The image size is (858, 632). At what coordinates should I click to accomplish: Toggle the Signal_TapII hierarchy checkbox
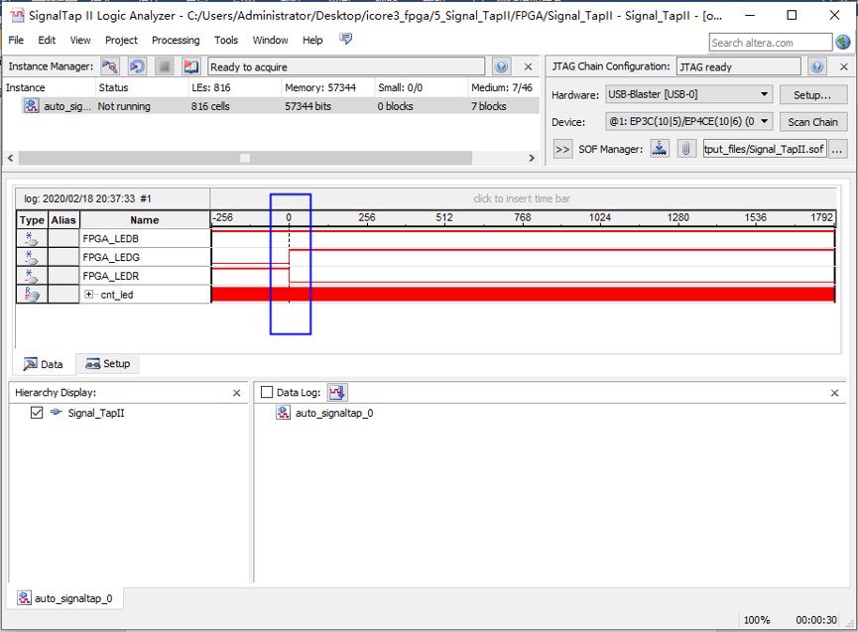pos(37,413)
